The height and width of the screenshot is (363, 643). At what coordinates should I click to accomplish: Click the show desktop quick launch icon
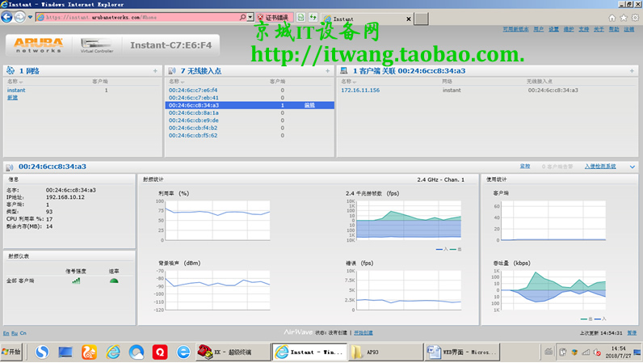(x=65, y=352)
